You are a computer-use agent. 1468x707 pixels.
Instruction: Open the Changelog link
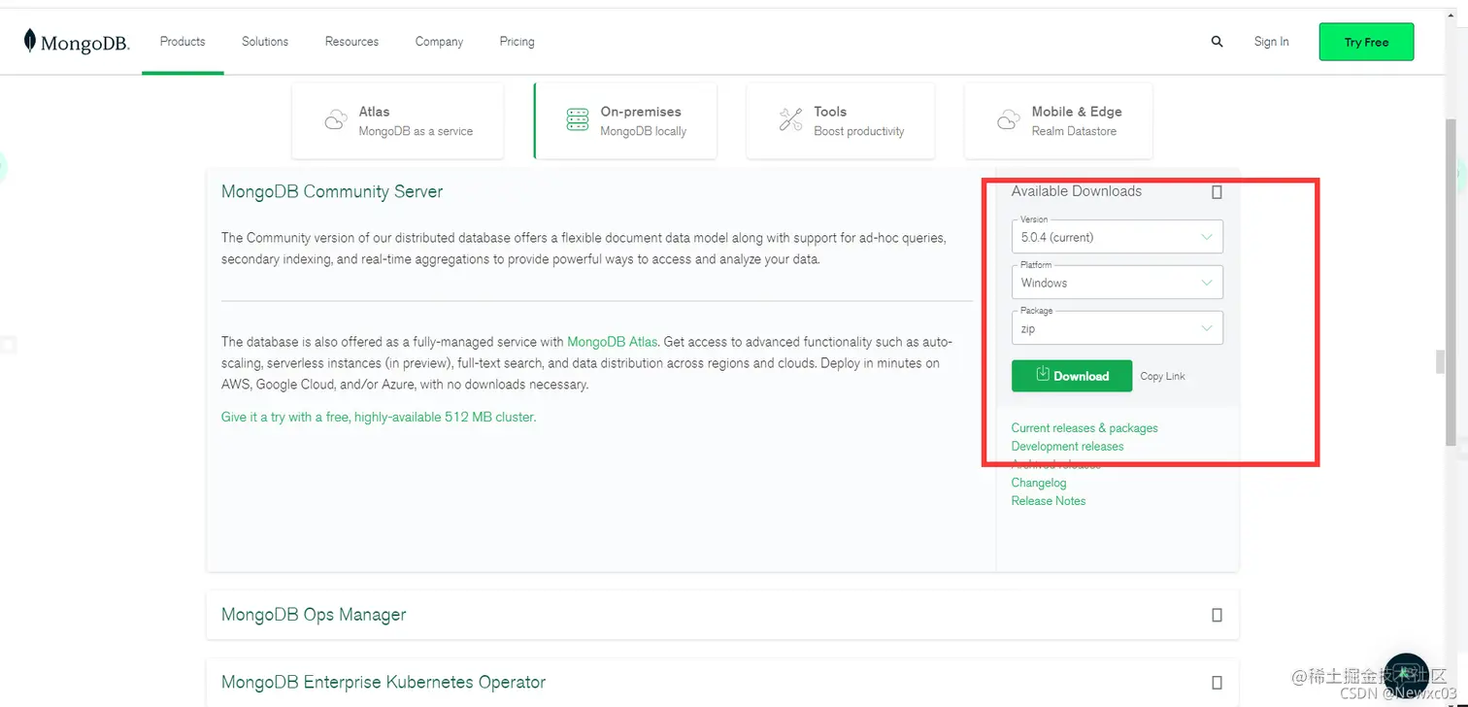point(1039,483)
